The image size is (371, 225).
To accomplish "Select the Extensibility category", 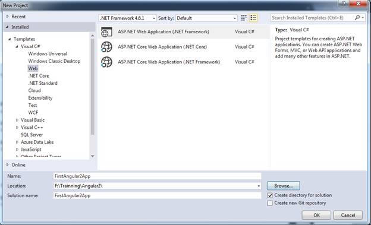I will coord(40,98).
